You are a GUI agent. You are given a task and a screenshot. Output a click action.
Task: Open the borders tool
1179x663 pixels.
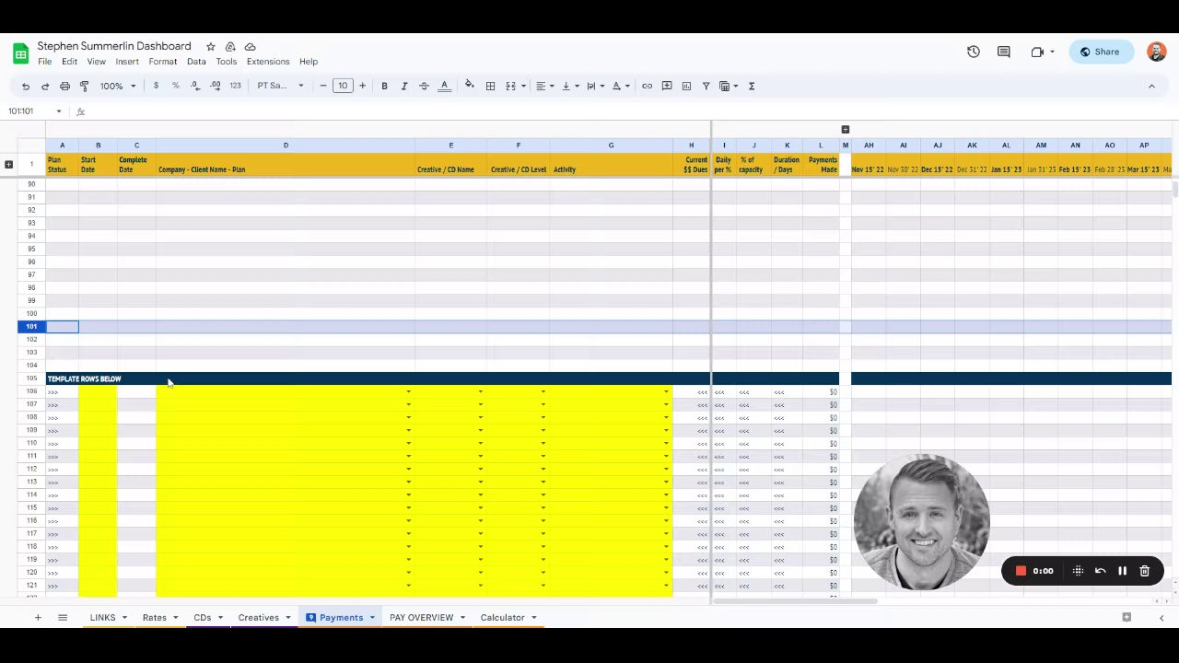point(490,86)
